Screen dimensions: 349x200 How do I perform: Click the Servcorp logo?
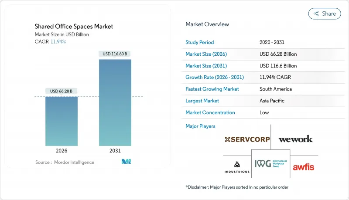(247, 139)
